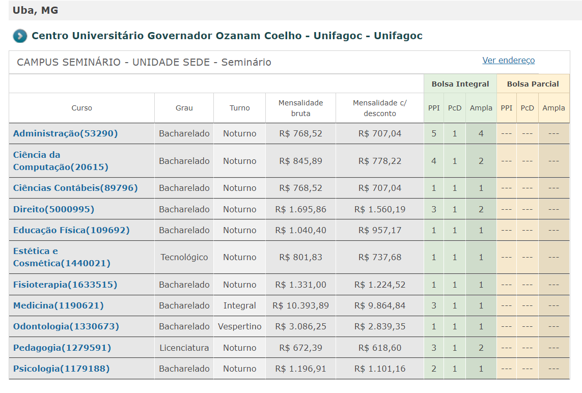Click the Bolsa Parcial column header
582x393 pixels.
click(x=533, y=84)
